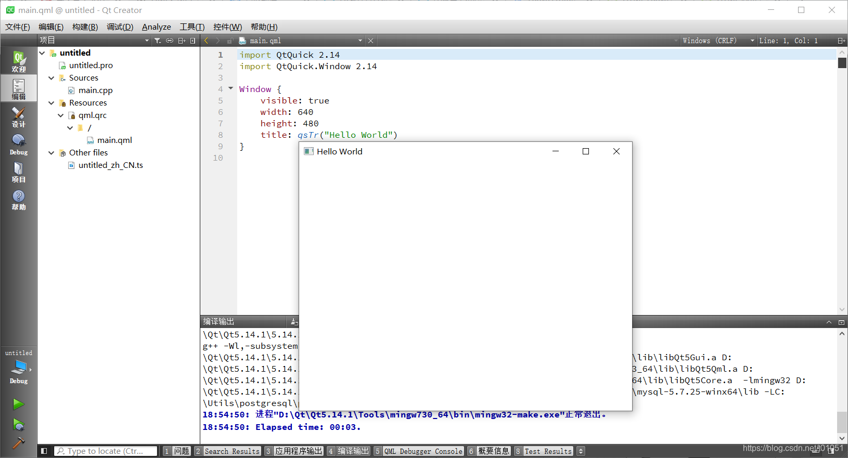
Task: Open the 欢迎 (Welcome) mode
Action: (x=19, y=61)
